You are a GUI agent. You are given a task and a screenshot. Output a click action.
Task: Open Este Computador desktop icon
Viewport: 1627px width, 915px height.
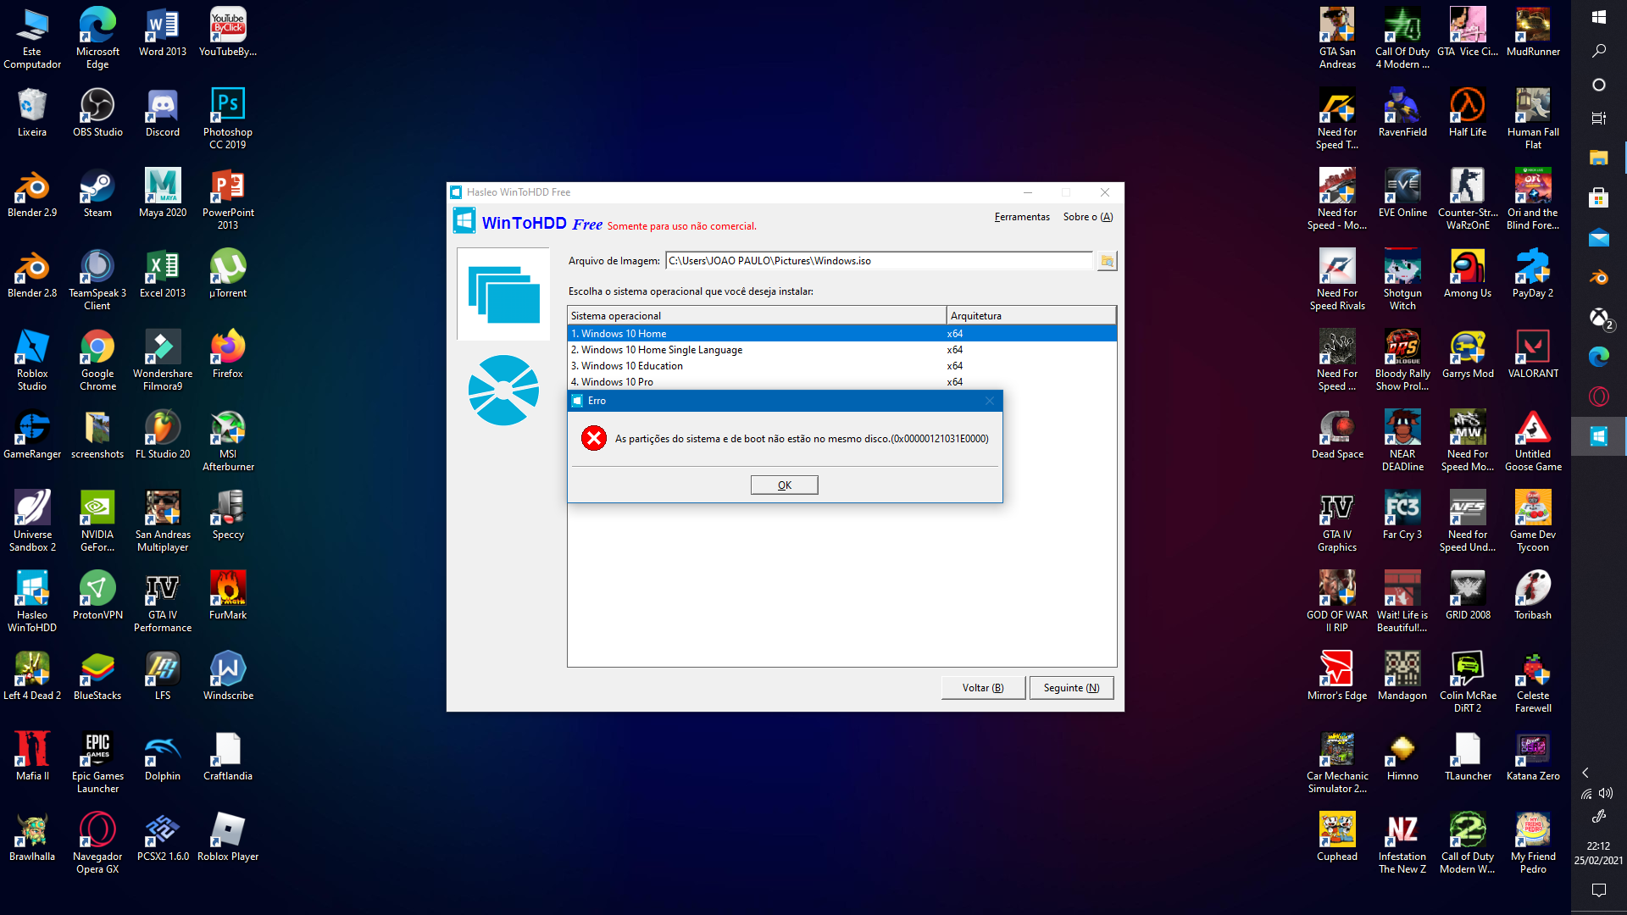coord(32,39)
